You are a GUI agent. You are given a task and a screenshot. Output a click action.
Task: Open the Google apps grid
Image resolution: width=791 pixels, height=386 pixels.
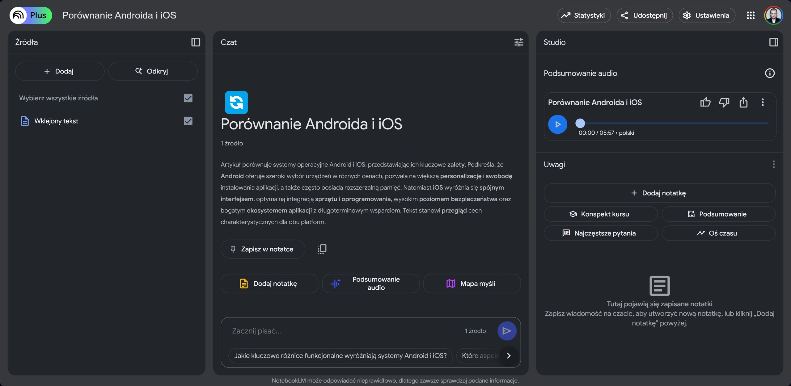(x=751, y=15)
